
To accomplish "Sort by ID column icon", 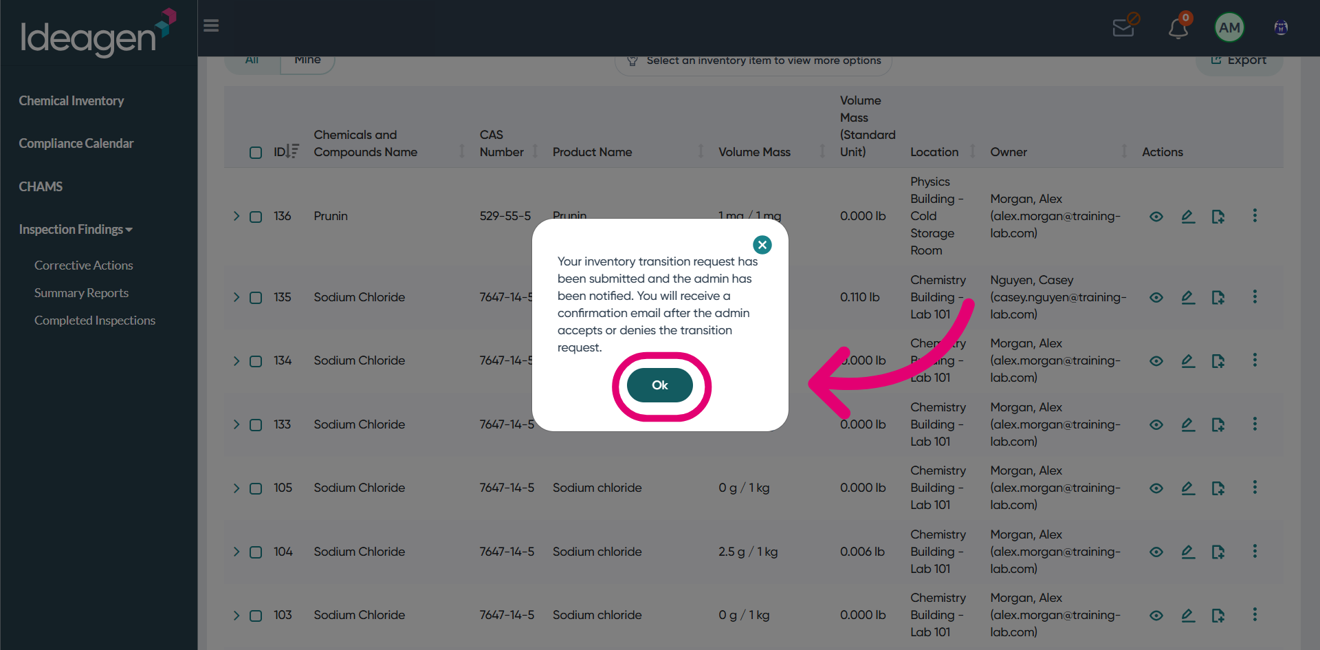I will coord(293,151).
